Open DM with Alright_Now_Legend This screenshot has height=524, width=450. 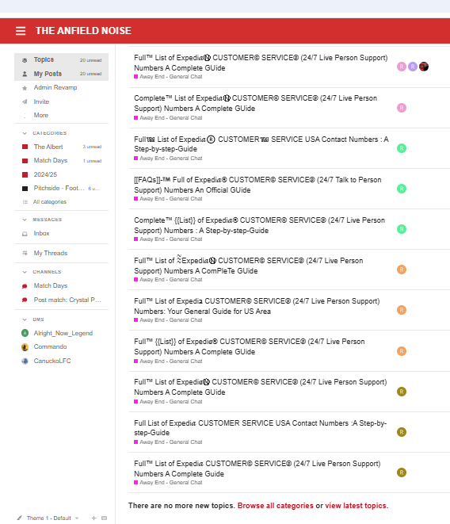coord(63,333)
